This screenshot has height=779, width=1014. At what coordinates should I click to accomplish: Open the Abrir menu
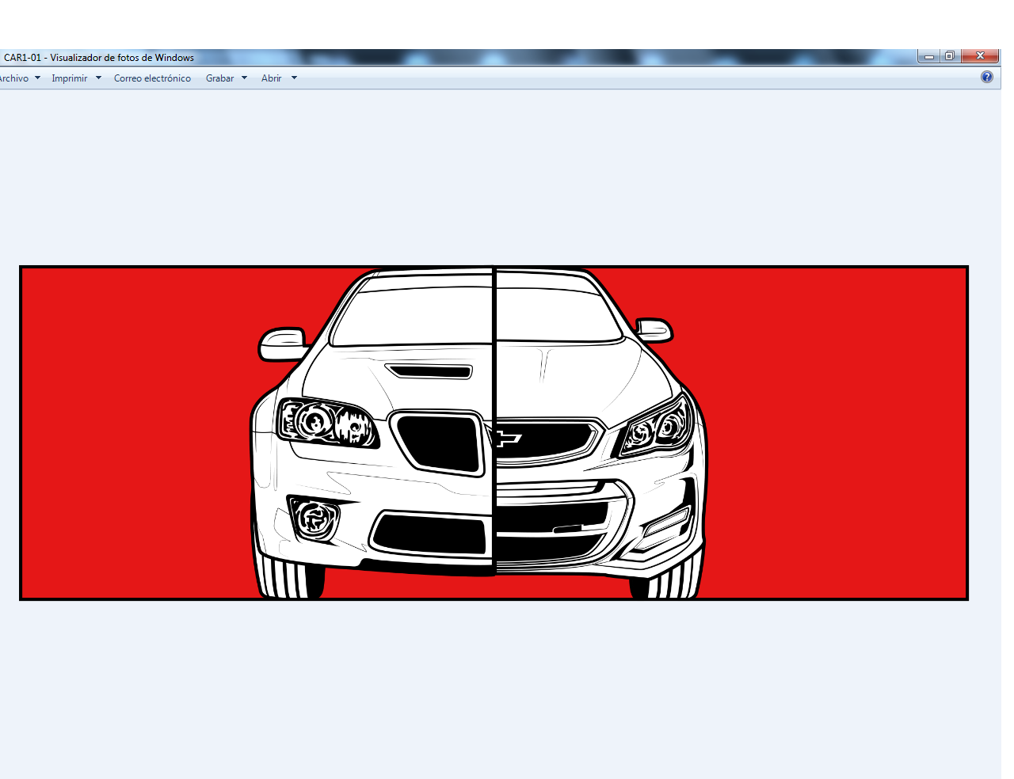point(271,78)
